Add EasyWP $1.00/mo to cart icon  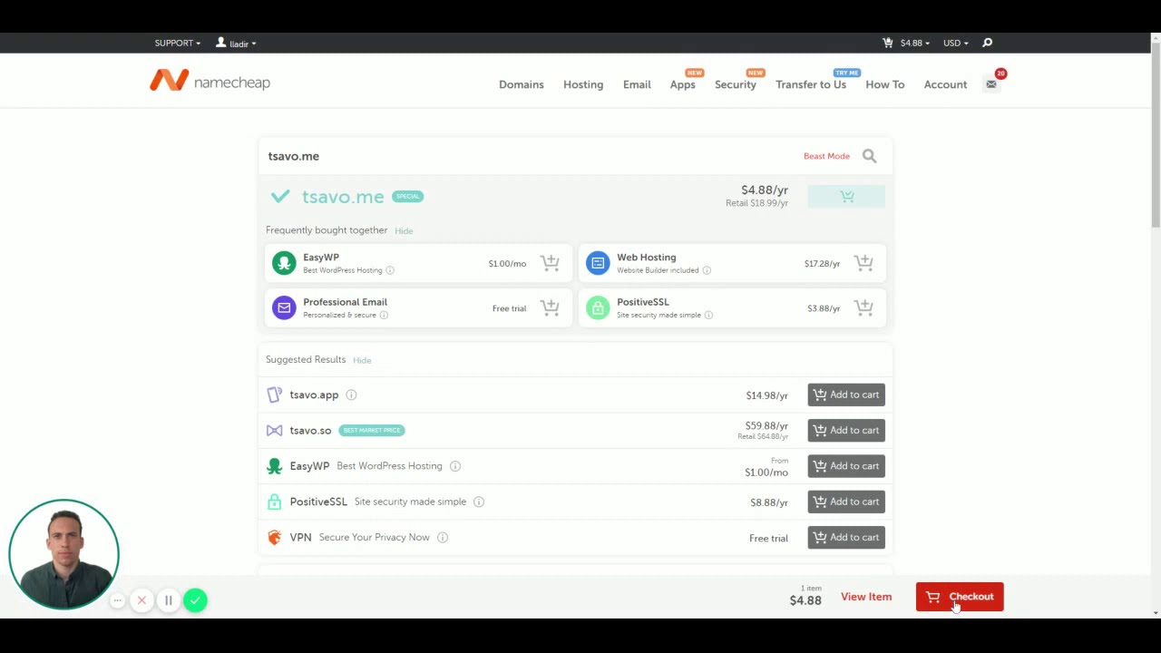coord(550,263)
